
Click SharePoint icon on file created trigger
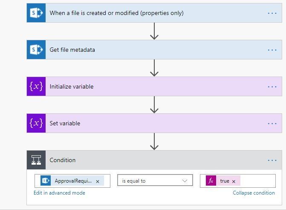tap(36, 13)
